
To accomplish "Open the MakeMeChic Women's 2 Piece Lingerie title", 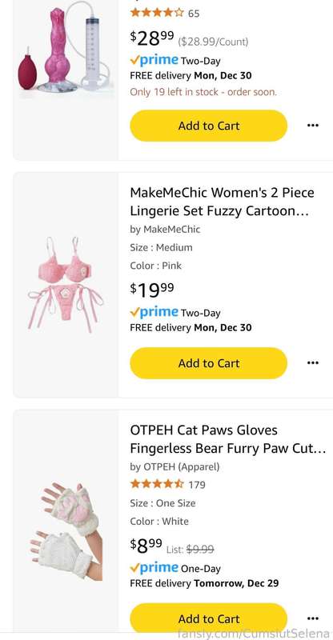I will (x=222, y=202).
